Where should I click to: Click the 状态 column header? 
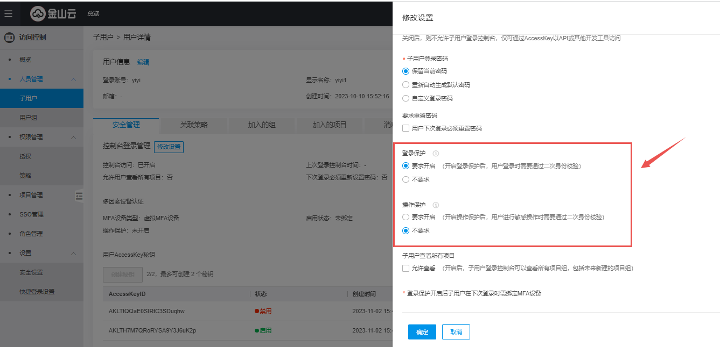coord(261,294)
